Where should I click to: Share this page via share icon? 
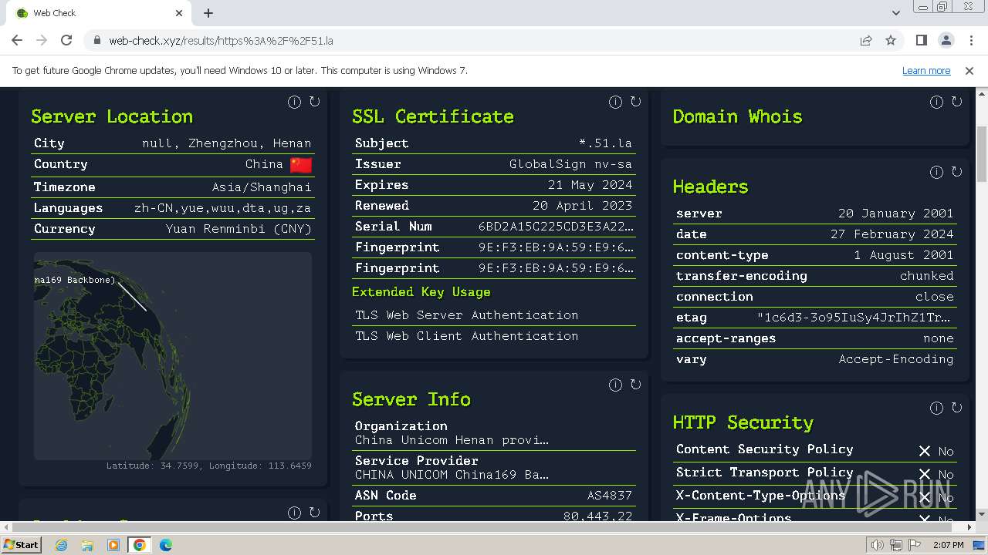tap(866, 40)
